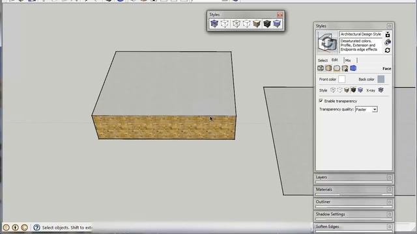Open Instructor help question mark icon
This screenshot has width=417, height=234.
[36, 227]
